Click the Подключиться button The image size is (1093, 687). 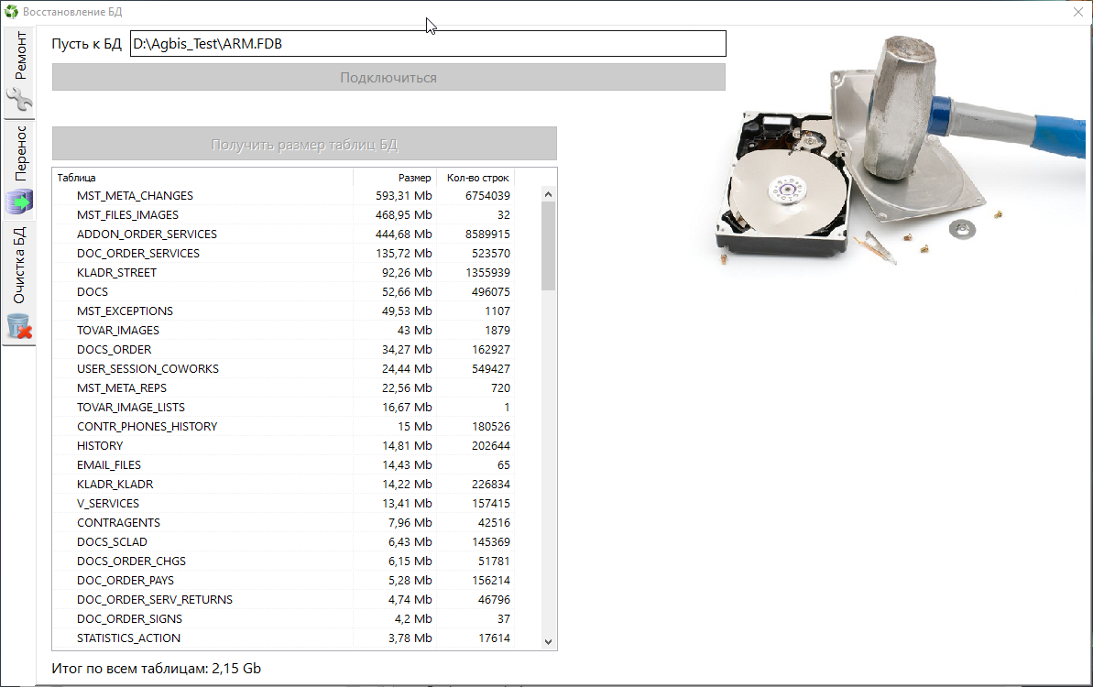point(388,77)
